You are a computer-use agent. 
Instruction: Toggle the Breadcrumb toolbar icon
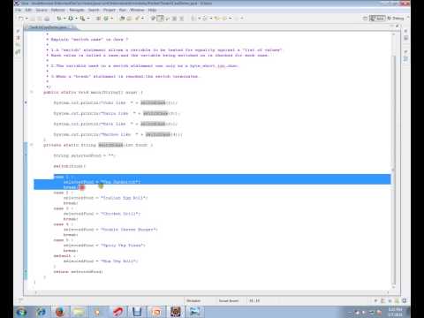(x=153, y=19)
